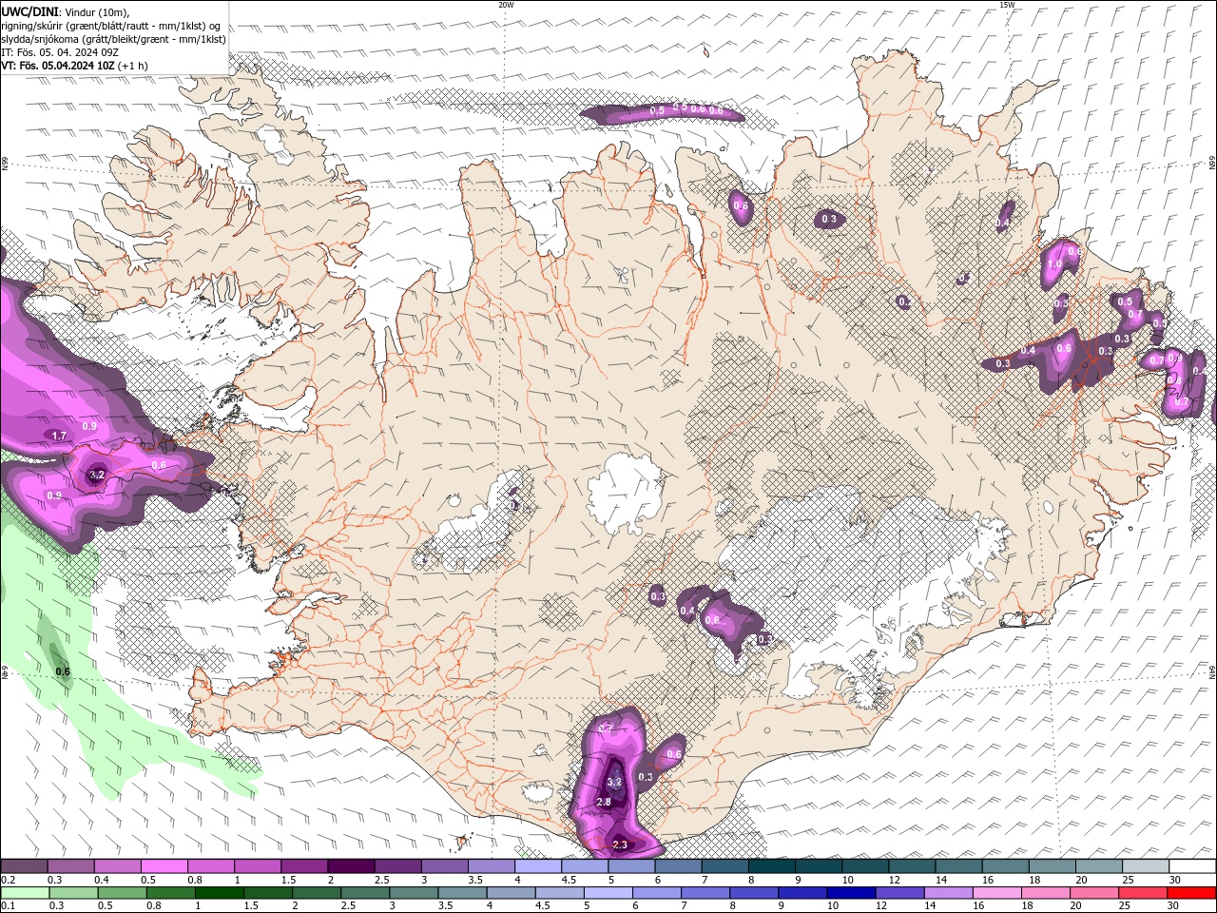Select the darkest green 1 swatch in the lower legend row
This screenshot has height=913, width=1217.
(220, 893)
